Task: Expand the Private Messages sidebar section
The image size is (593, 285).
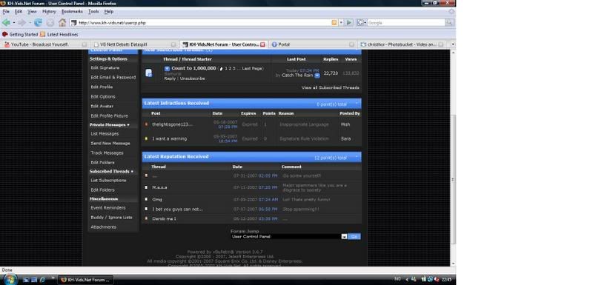Action: point(128,125)
